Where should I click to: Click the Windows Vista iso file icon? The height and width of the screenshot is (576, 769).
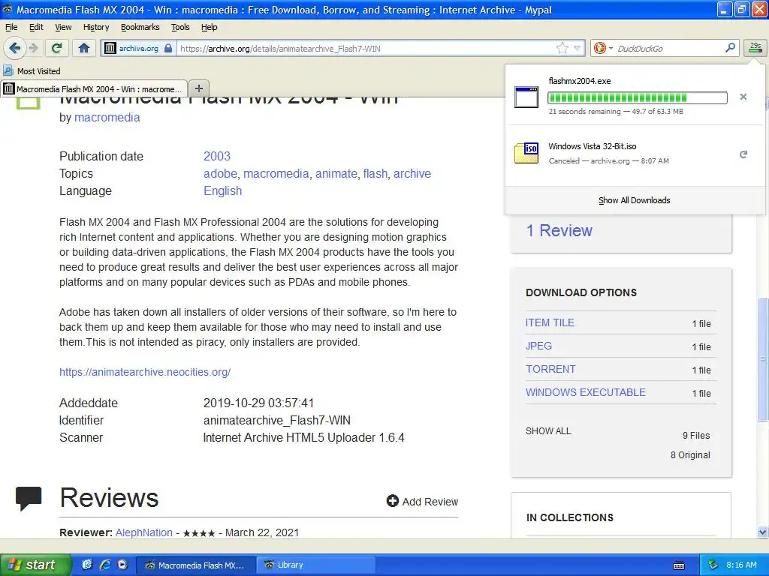tap(526, 153)
